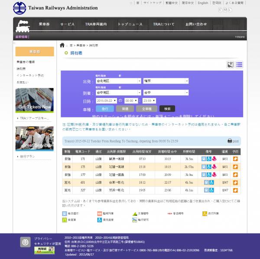The width and height of the screenshot is (260, 259).
Task: Switch language to 繁體中文
Action: click(172, 3)
